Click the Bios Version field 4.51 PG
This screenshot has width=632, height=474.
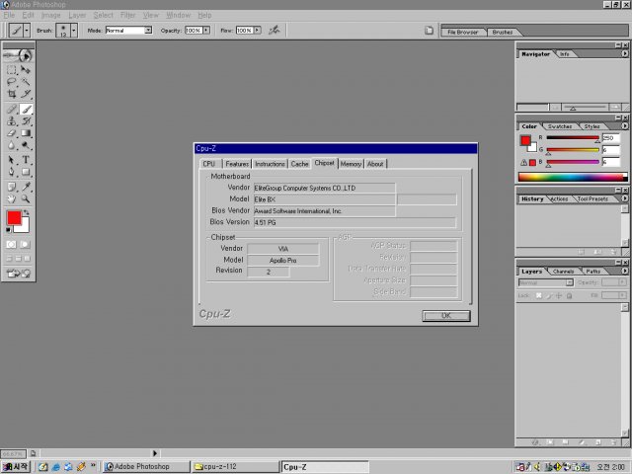pyautogui.click(x=355, y=222)
